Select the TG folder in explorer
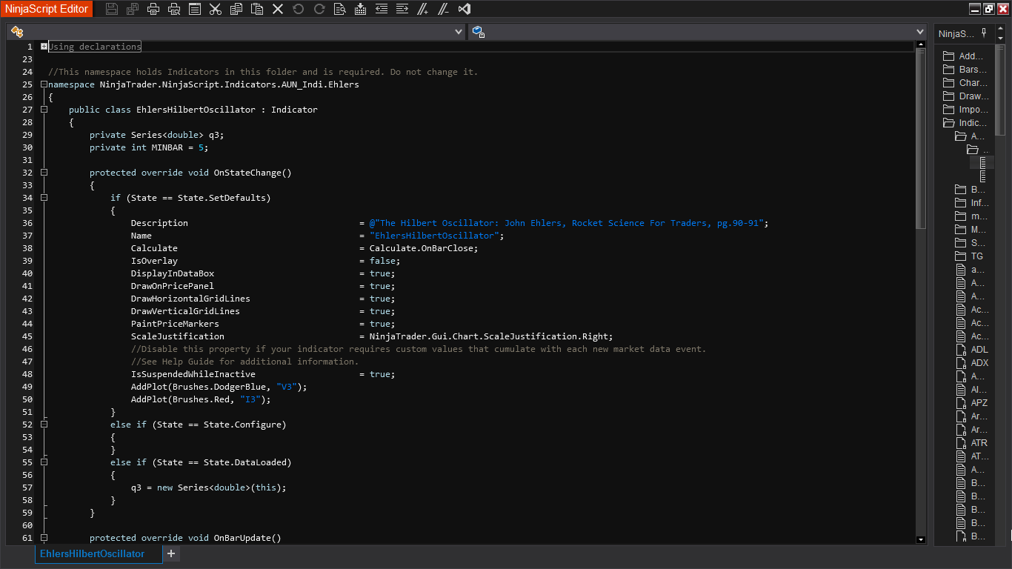1012x569 pixels. coord(976,256)
